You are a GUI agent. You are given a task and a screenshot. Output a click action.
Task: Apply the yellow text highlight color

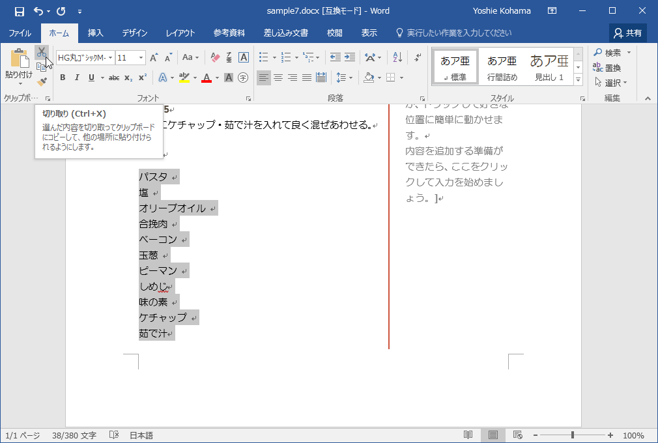(184, 78)
